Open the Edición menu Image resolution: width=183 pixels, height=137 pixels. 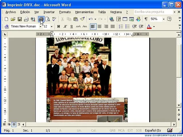(25, 12)
